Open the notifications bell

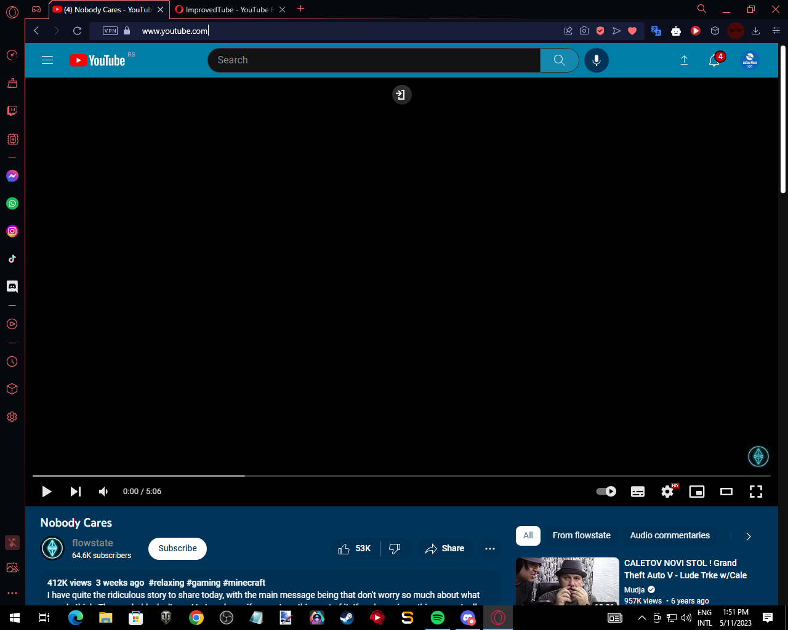tap(714, 60)
